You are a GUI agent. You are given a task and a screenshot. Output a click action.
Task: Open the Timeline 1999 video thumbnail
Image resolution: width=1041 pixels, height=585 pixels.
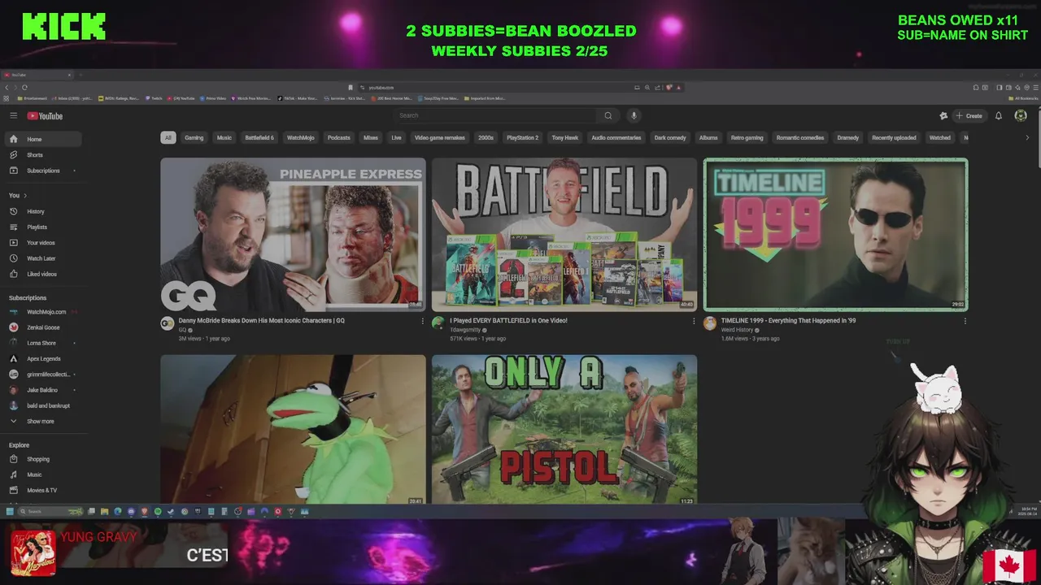[x=835, y=235]
